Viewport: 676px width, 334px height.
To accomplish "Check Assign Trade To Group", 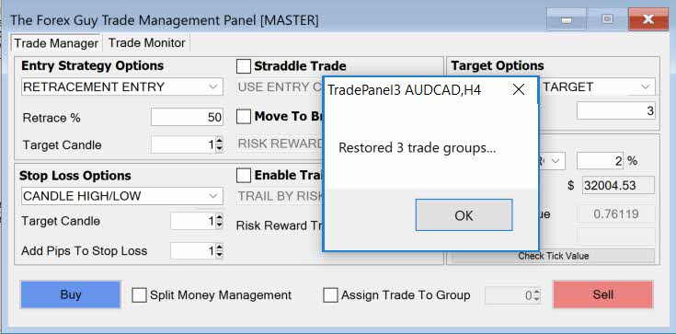I will [x=331, y=295].
